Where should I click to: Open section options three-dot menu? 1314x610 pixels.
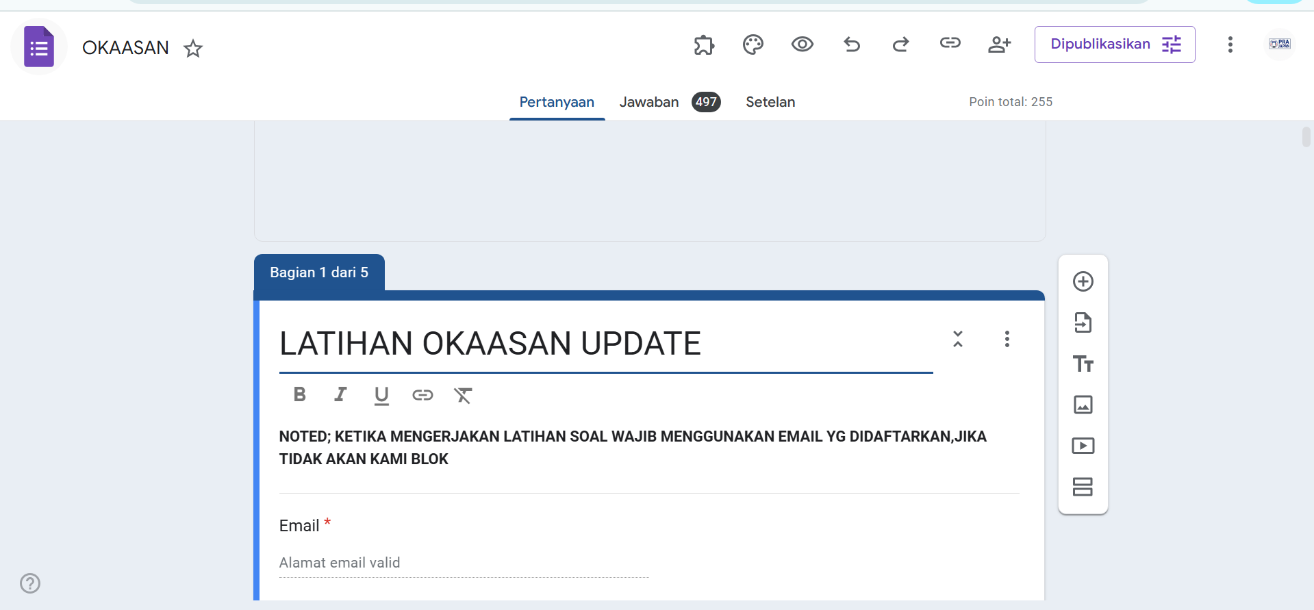(1007, 339)
